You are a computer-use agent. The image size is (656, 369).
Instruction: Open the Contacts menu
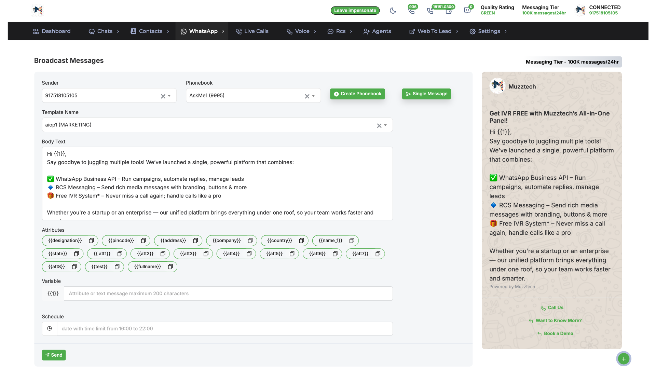pyautogui.click(x=150, y=31)
